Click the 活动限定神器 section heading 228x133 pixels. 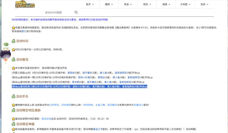(x=25, y=124)
